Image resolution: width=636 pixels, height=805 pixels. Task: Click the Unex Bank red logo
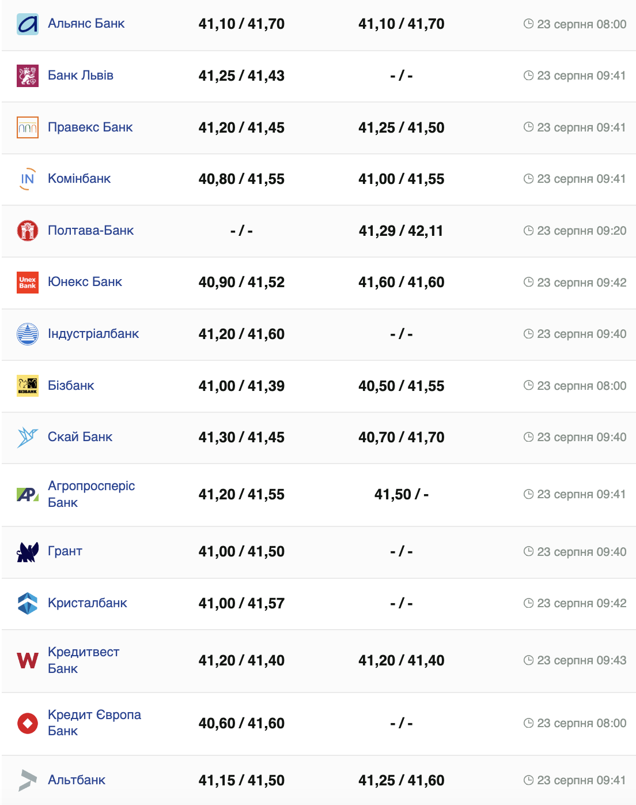[28, 282]
